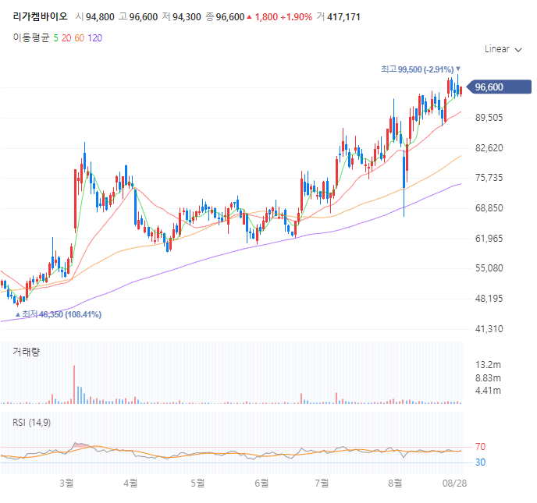Click the 55,080 price axis label
This screenshot has height=503, width=537.
(x=489, y=268)
